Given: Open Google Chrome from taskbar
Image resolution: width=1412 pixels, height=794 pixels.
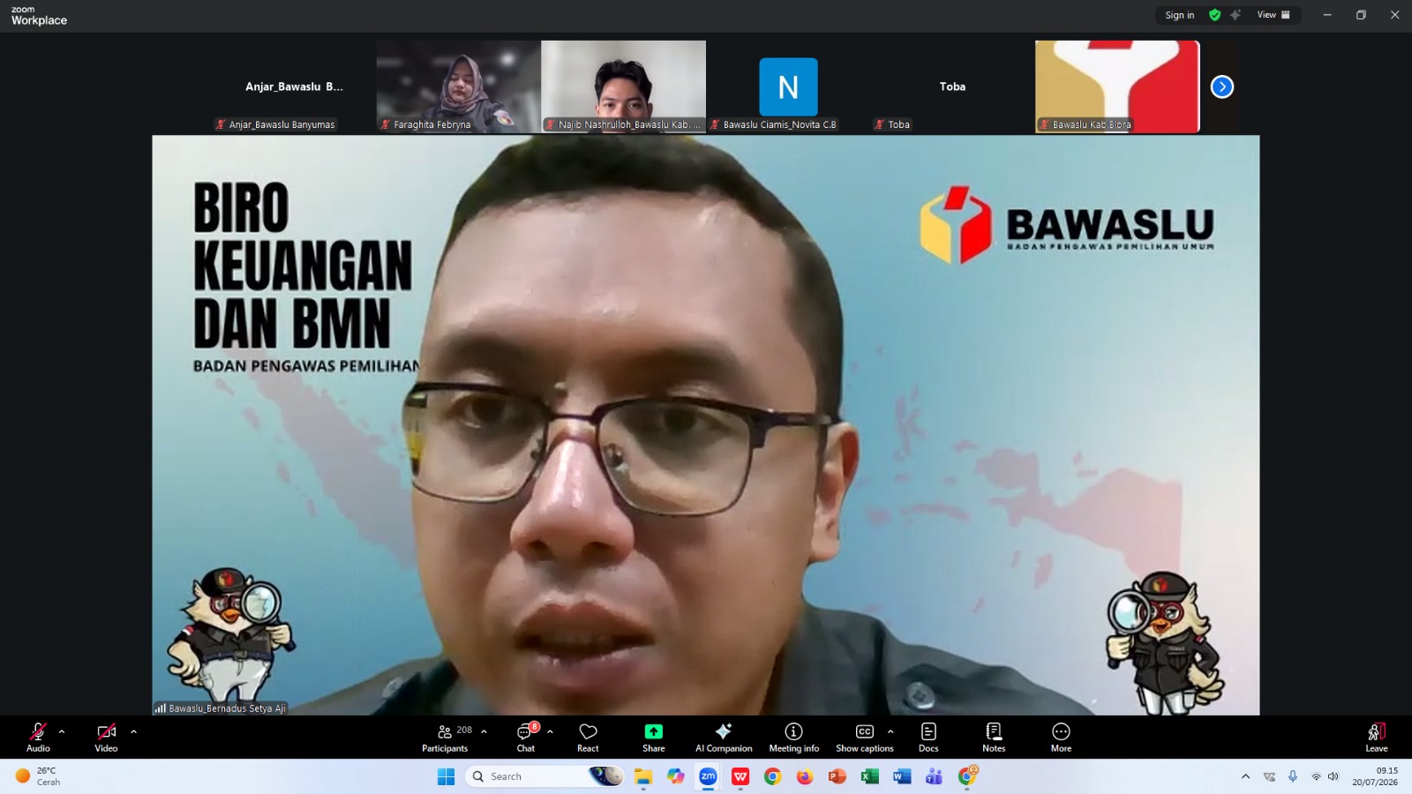Looking at the screenshot, I should coord(772,776).
